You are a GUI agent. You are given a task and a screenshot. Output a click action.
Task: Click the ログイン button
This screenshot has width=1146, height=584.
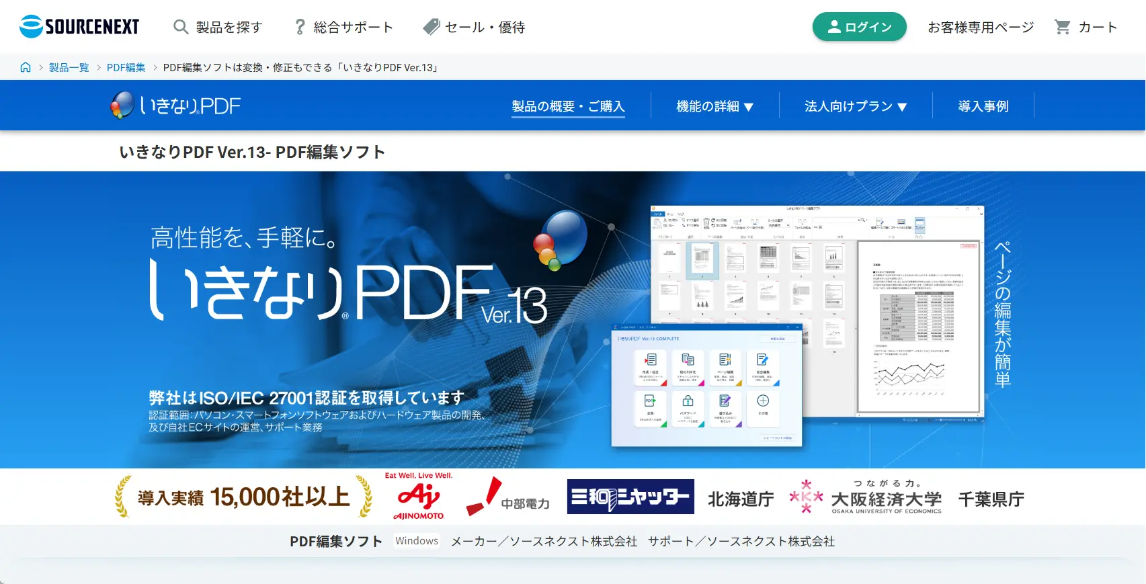pos(859,27)
